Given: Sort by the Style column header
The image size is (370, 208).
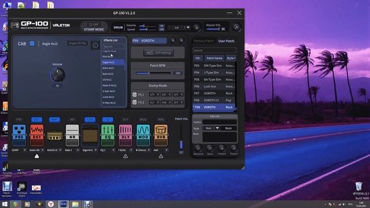Looking at the screenshot, I should (x=231, y=58).
